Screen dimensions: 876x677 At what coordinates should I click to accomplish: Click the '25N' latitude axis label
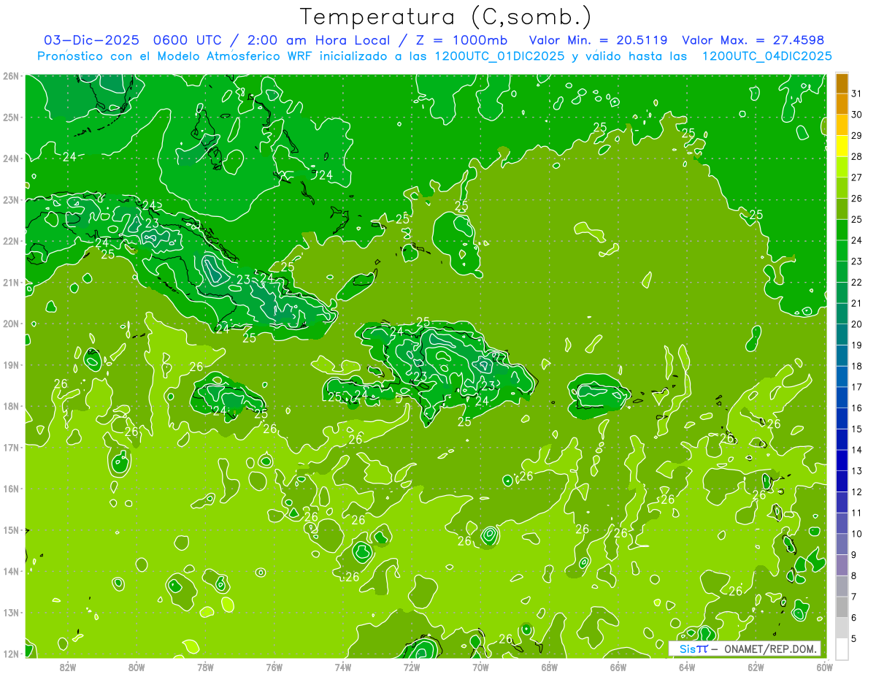[x=11, y=117]
